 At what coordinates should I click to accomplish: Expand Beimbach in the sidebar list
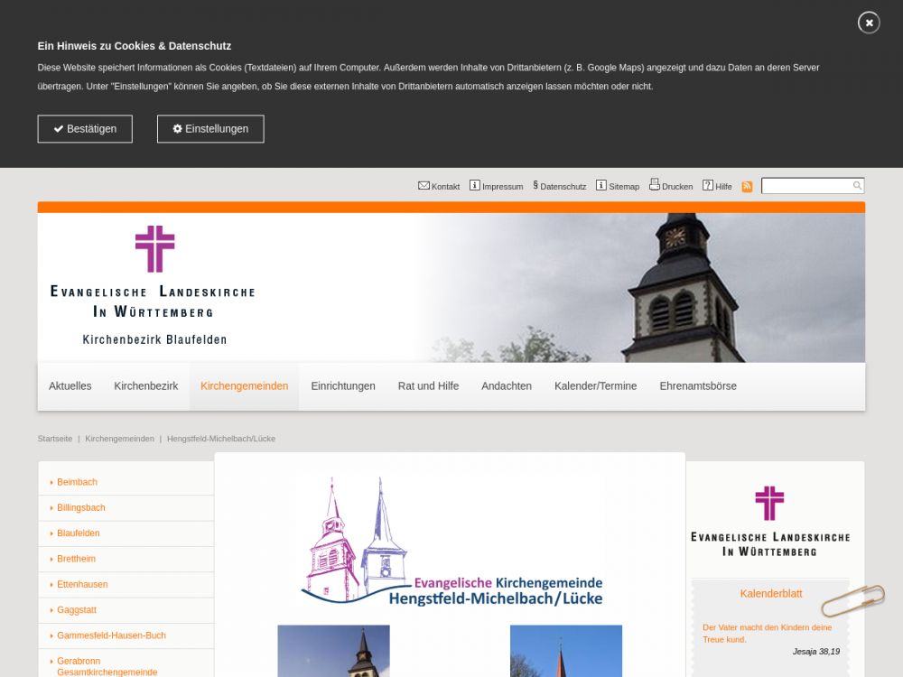click(77, 483)
